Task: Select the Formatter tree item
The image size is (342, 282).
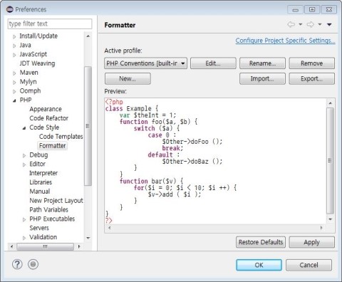Action: [x=52, y=145]
